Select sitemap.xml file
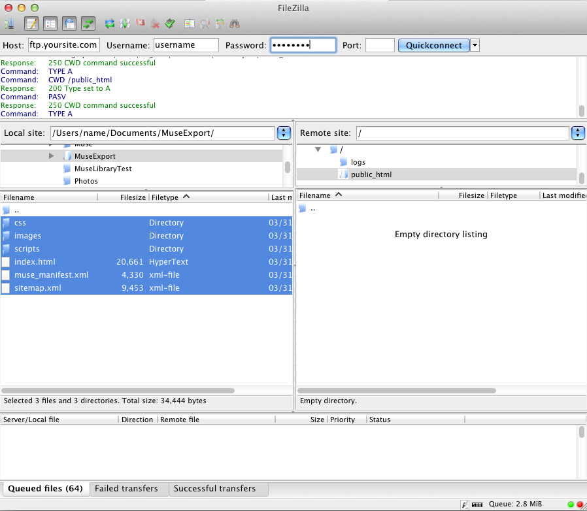The height and width of the screenshot is (511, 587). pyautogui.click(x=146, y=288)
